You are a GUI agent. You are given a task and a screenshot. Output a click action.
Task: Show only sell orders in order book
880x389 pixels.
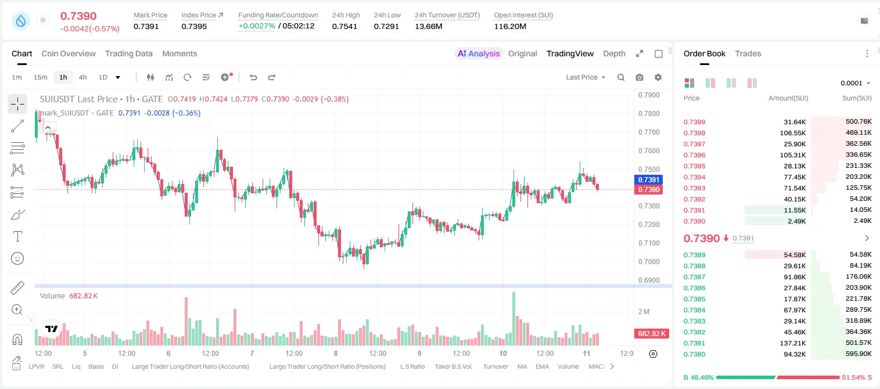(x=752, y=83)
